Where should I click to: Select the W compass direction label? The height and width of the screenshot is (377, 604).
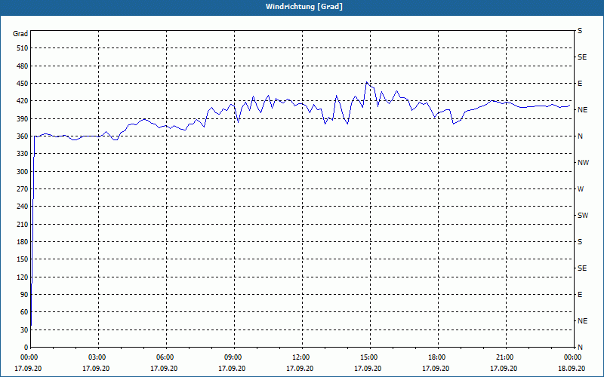pos(581,189)
